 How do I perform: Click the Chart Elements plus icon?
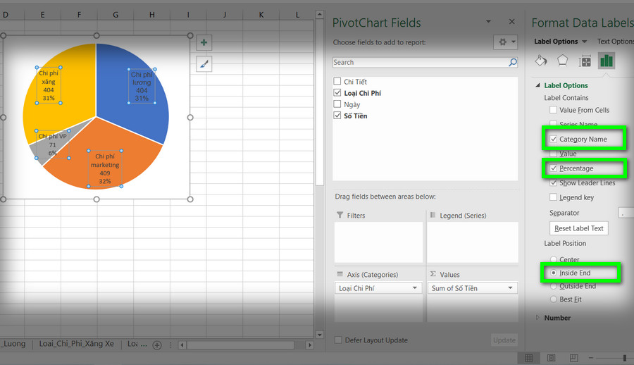204,42
